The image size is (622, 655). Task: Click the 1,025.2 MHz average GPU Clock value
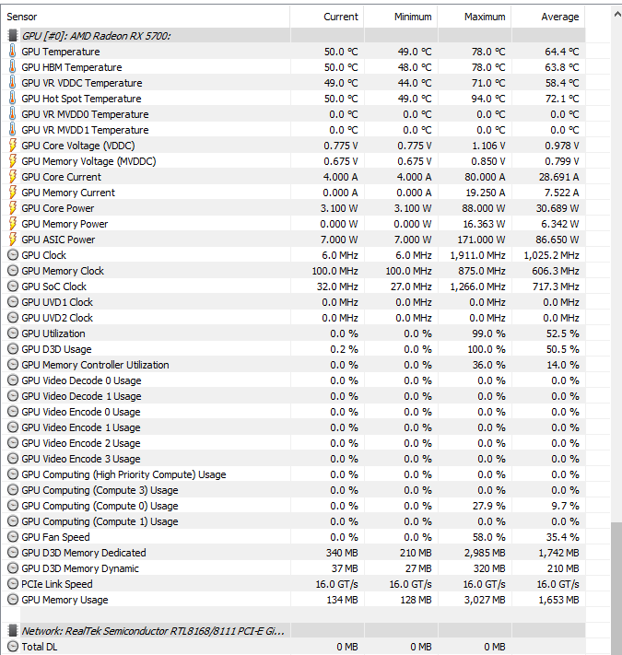click(x=551, y=255)
